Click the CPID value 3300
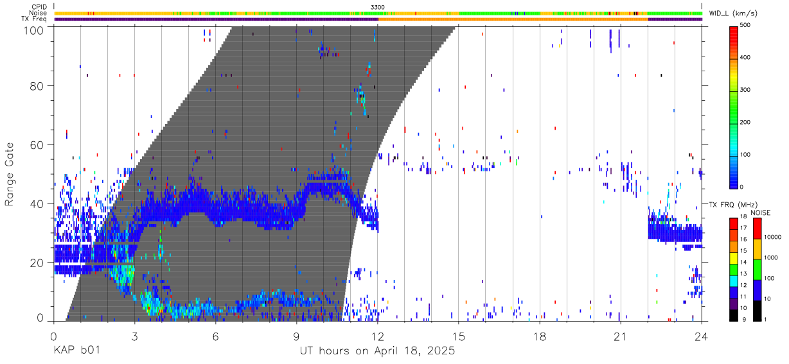Screen dimensions: 789x364 tap(378, 6)
